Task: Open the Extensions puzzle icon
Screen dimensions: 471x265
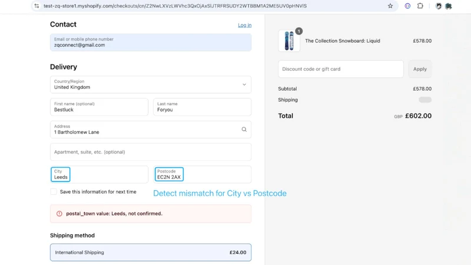Action: [420, 6]
